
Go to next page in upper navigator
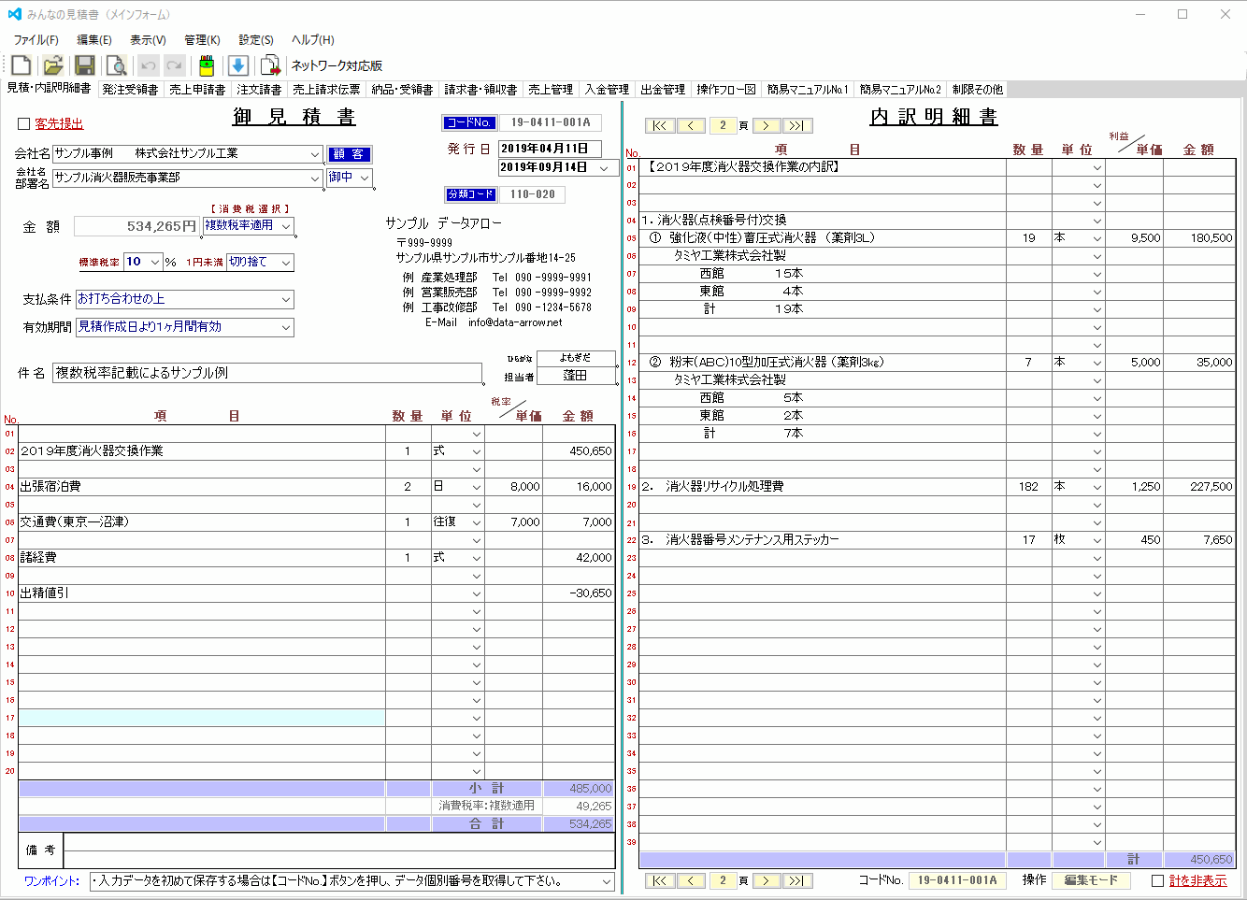(766, 125)
